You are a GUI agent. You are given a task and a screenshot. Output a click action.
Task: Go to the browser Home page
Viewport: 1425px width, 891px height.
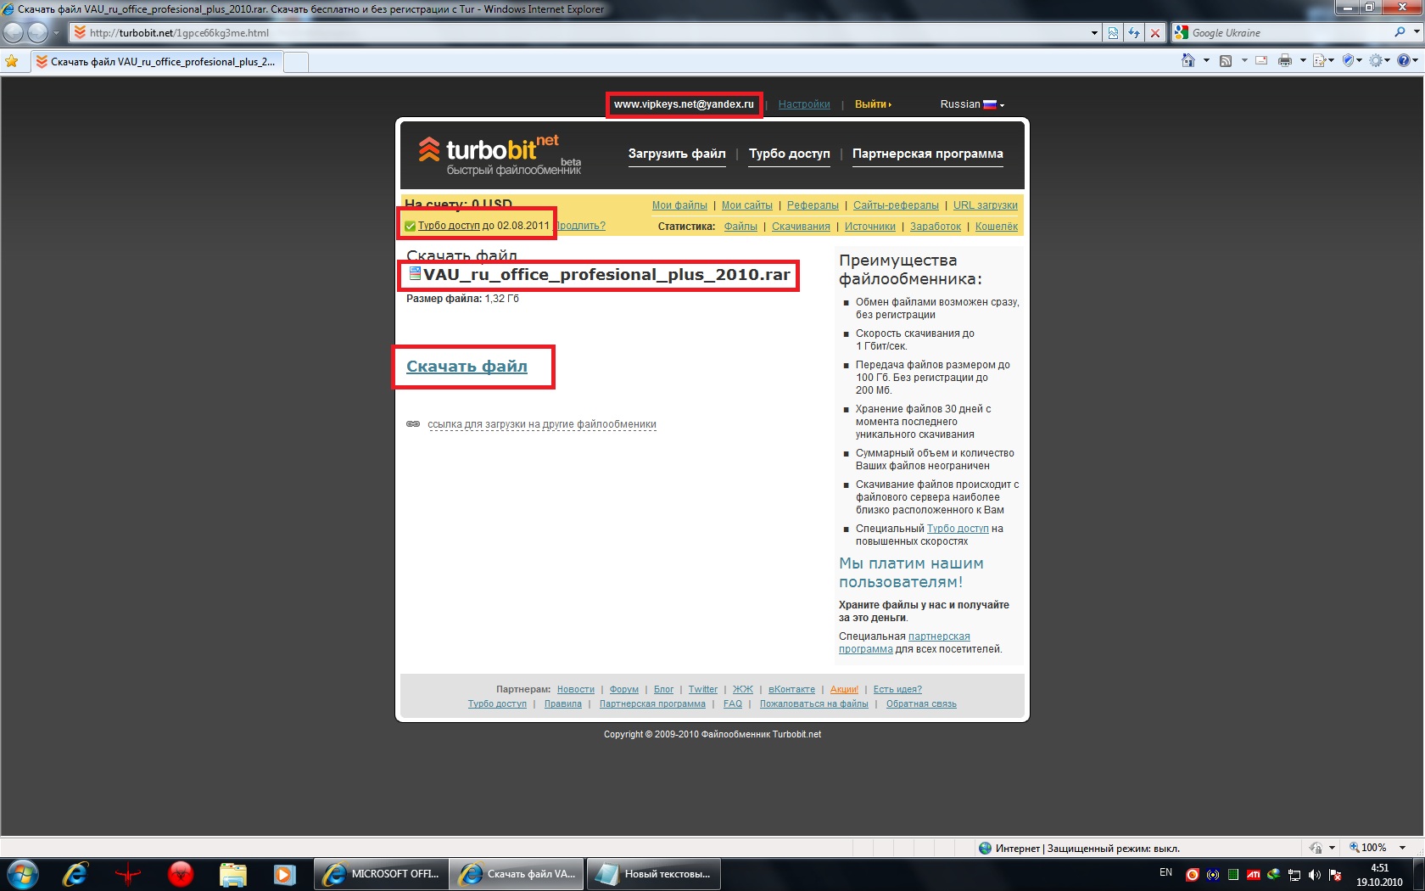1188,60
